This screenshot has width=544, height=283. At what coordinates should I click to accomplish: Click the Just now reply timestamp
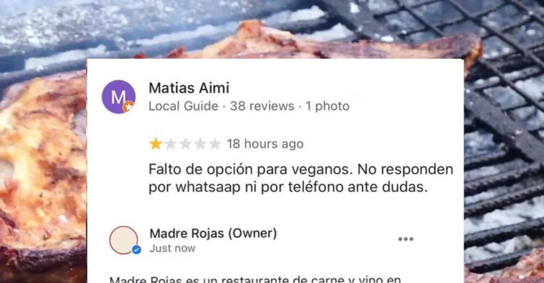pyautogui.click(x=173, y=249)
